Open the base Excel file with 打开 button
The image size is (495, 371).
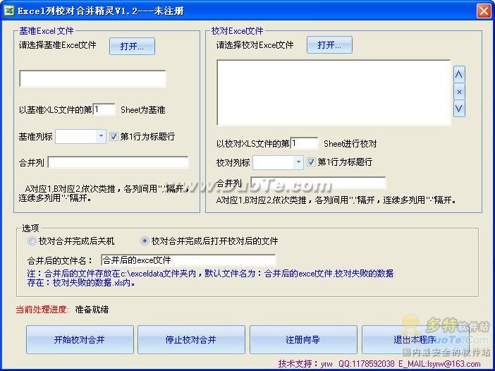(x=132, y=47)
